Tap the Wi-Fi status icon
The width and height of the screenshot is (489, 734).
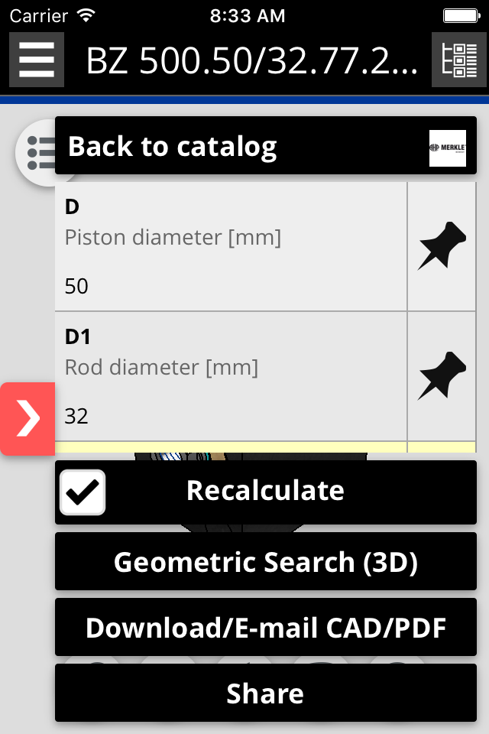pyautogui.click(x=86, y=15)
